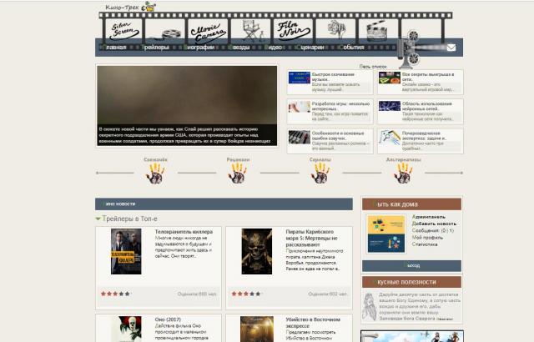Open the Телохранитель киллера title
The image size is (534, 342).
point(184,232)
